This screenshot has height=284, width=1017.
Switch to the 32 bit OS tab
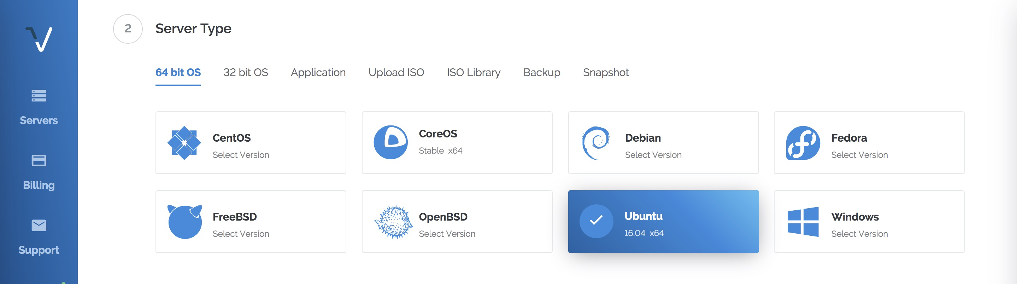[246, 73]
